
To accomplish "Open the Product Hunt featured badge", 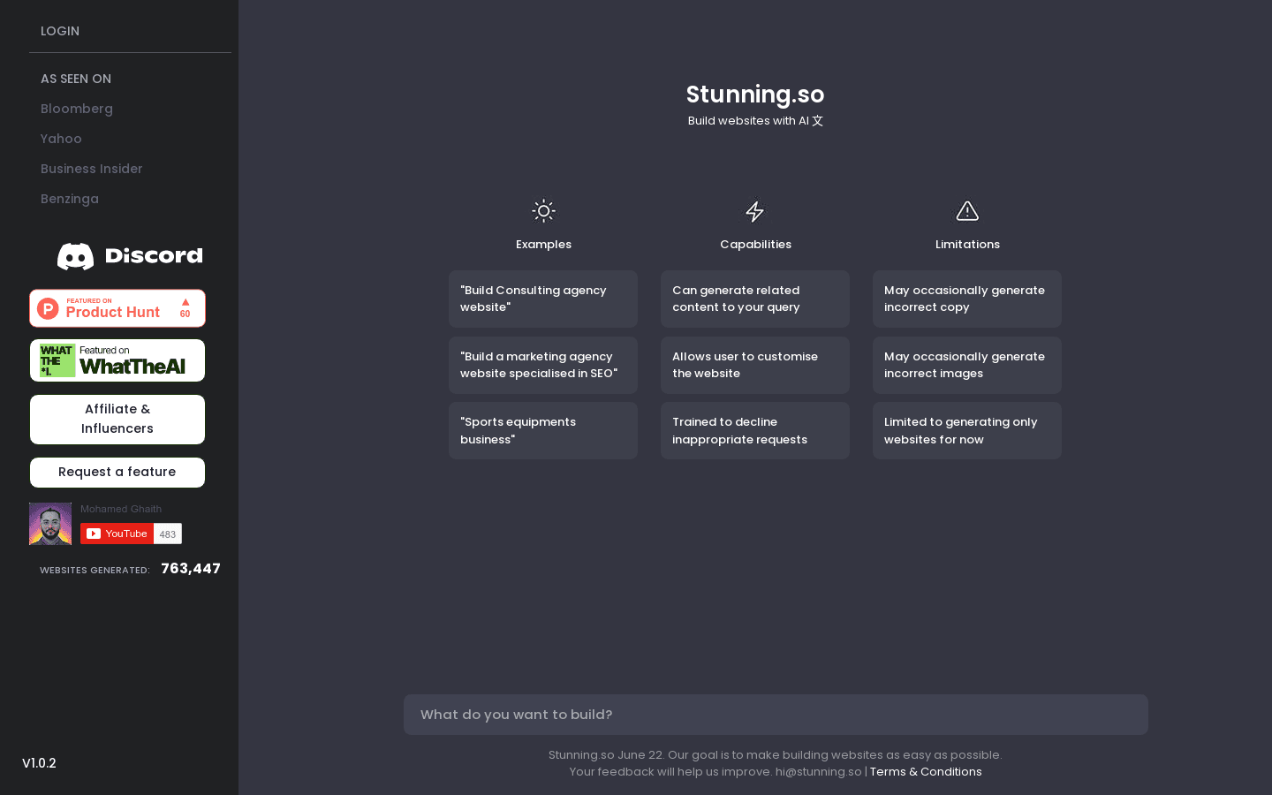I will 117,308.
